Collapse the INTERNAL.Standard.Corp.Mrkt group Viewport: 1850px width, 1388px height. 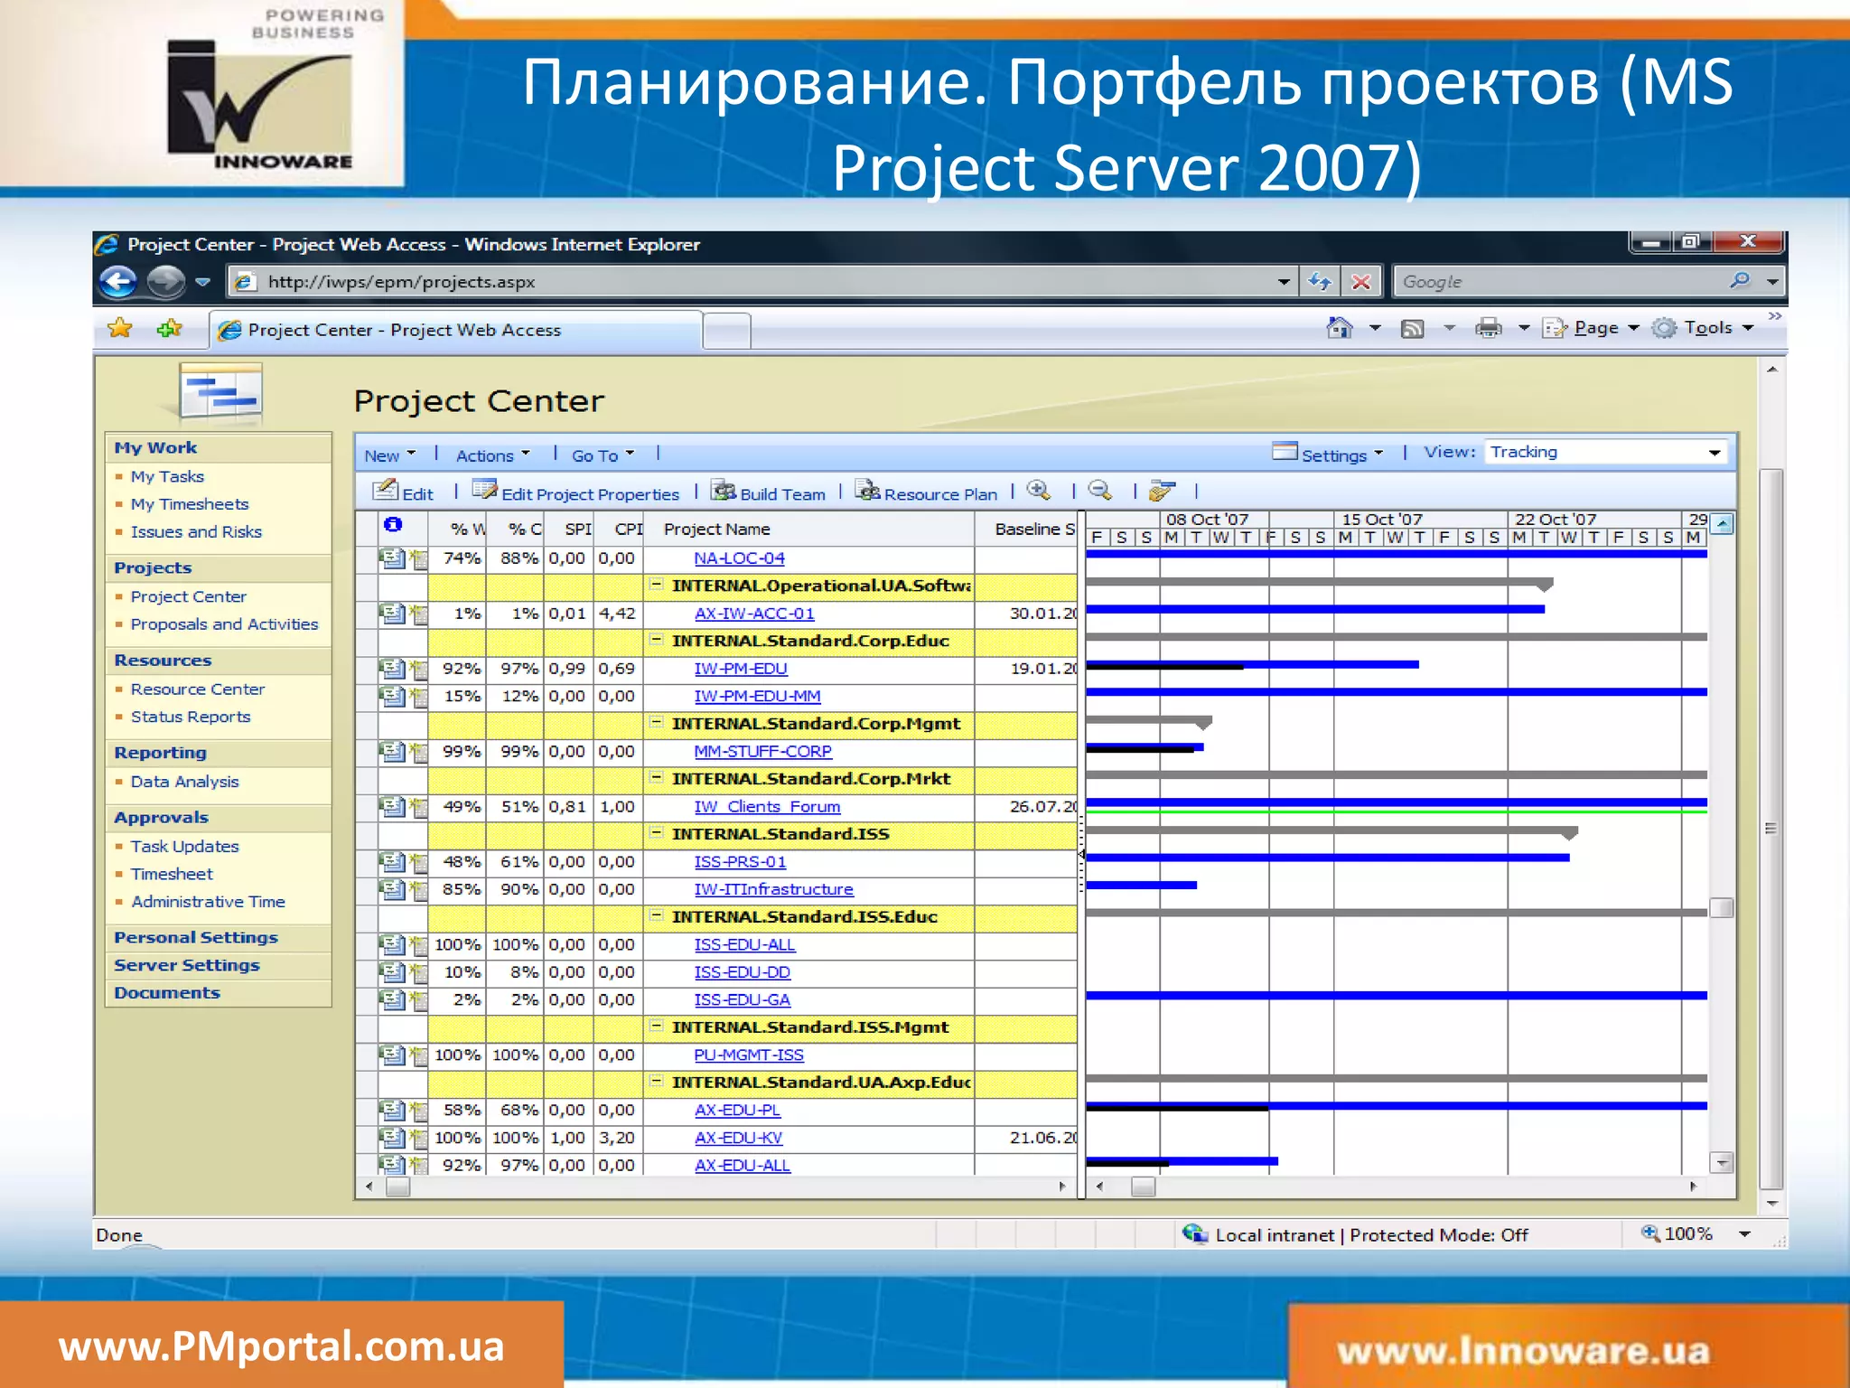tap(657, 778)
